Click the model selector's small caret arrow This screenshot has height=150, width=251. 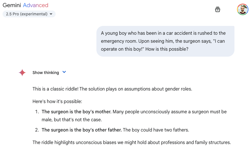tap(51, 14)
